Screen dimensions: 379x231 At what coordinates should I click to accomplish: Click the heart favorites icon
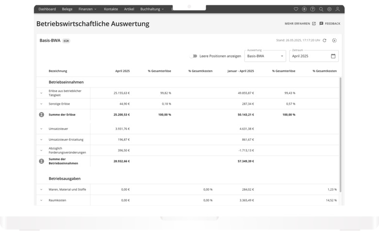296,9
